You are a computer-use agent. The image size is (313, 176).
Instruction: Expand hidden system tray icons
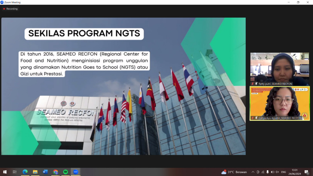click(253, 172)
